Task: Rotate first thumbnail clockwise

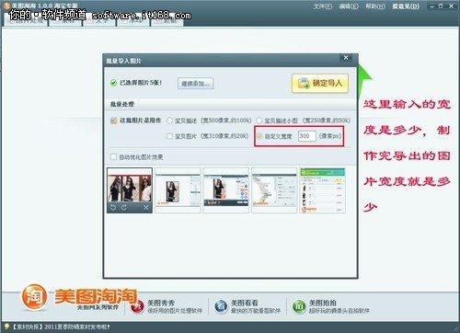Action: tap(124, 208)
